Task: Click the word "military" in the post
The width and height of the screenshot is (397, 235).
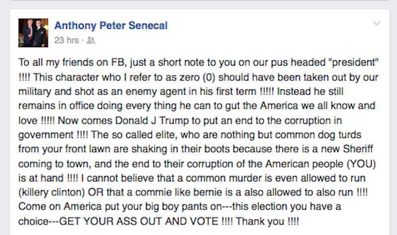Action: click(35, 91)
